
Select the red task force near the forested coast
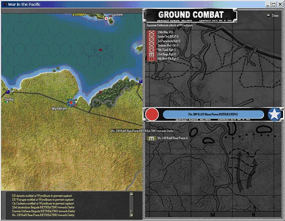pyautogui.click(x=100, y=92)
